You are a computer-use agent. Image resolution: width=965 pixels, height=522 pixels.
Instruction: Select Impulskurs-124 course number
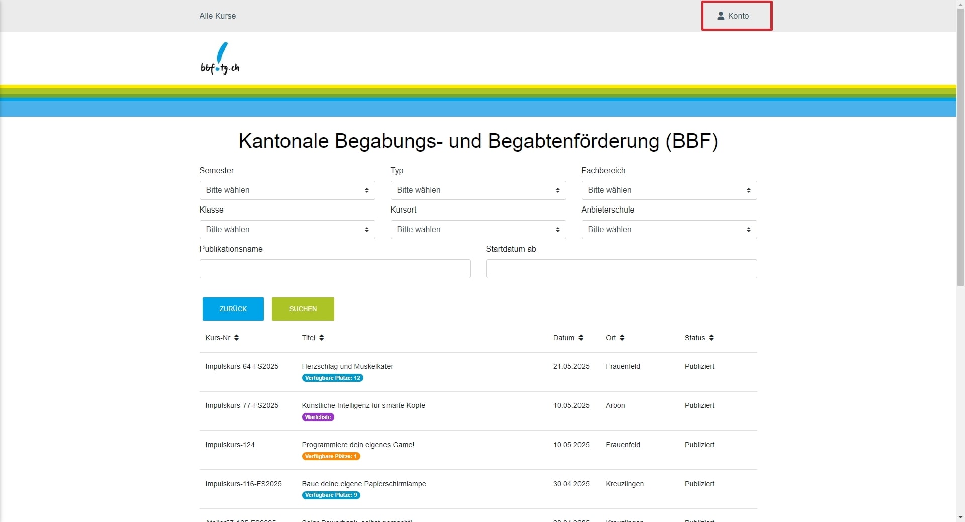click(x=230, y=445)
